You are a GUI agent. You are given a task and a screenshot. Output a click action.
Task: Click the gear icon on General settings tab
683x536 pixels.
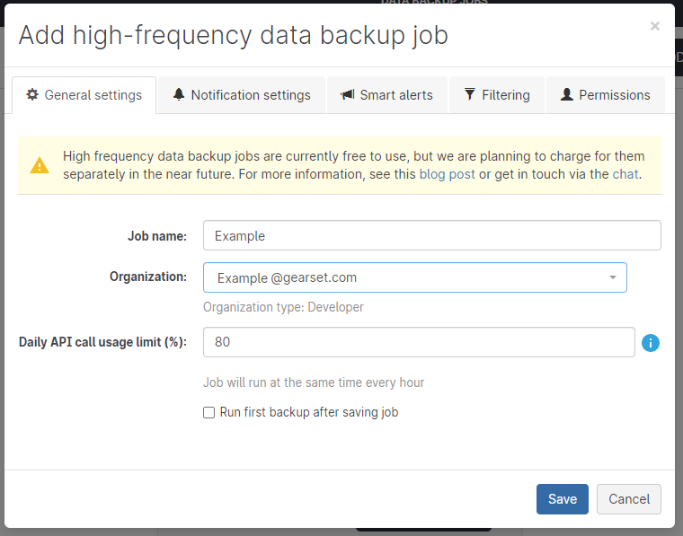pos(32,95)
